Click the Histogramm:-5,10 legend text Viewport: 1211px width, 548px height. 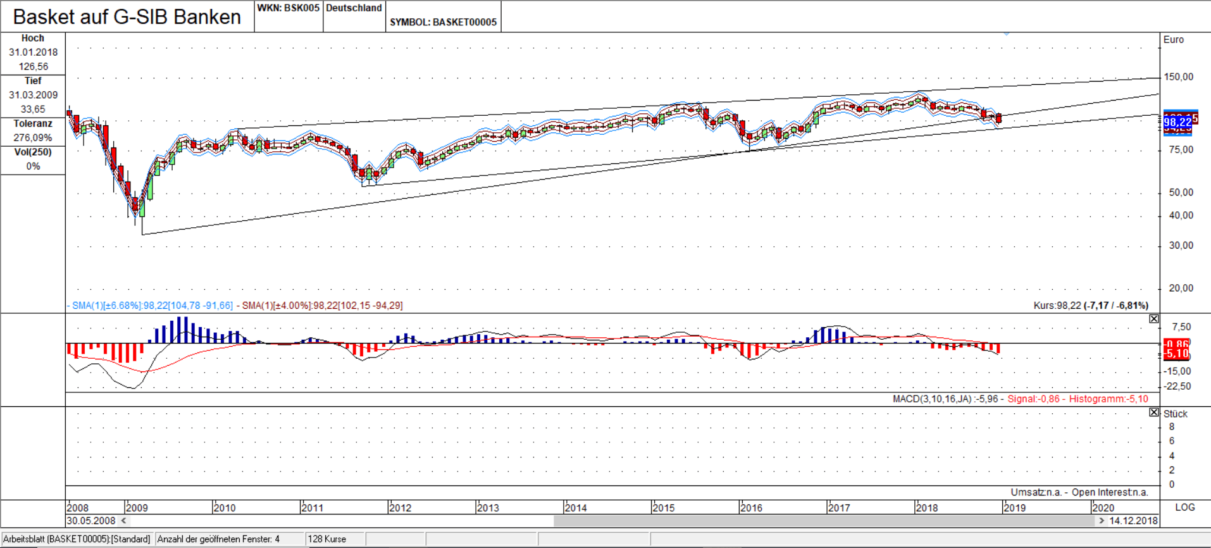coord(1109,399)
